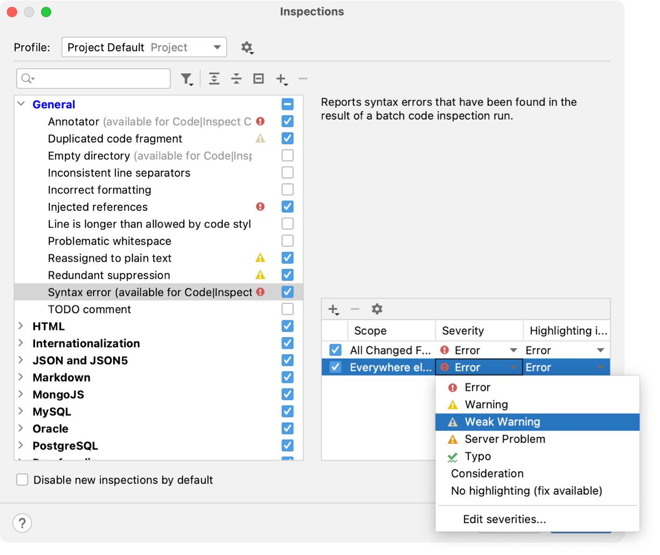Add a new inspection with the plus icon
The width and height of the screenshot is (660, 555).
pos(282,79)
